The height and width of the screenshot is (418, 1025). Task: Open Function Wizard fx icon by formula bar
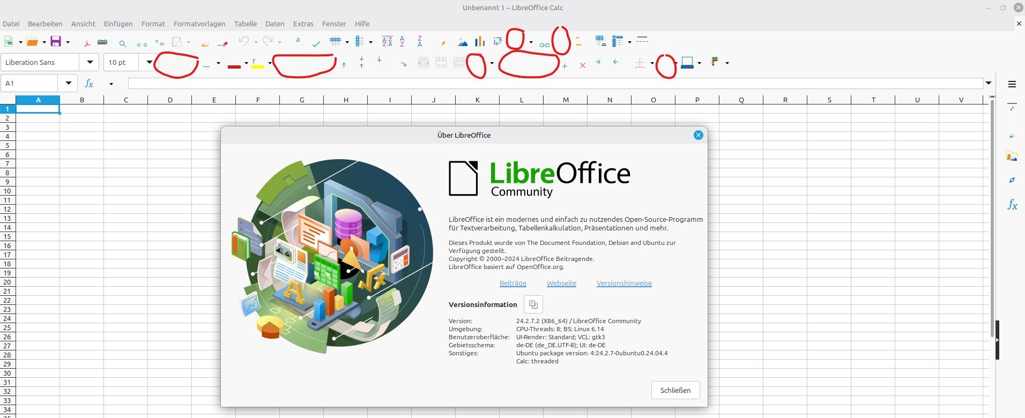(90, 84)
